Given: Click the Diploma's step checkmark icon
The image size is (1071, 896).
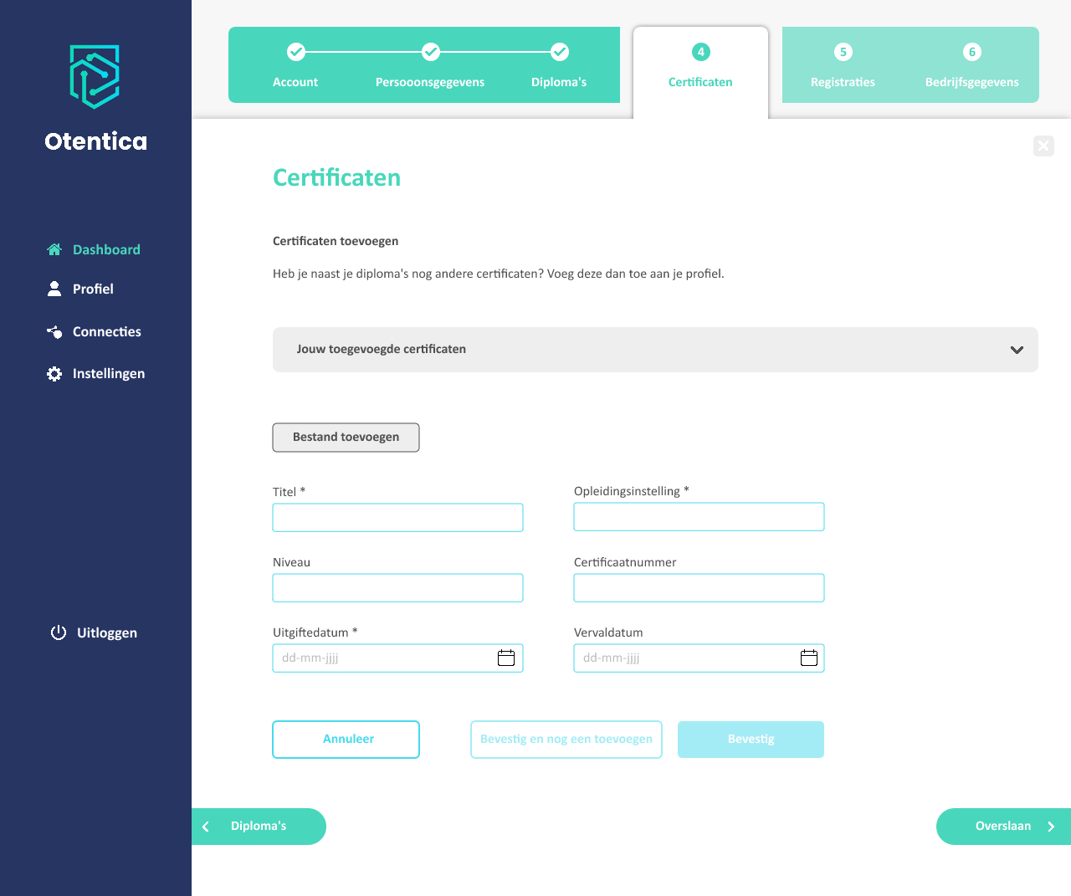Looking at the screenshot, I should tap(560, 52).
